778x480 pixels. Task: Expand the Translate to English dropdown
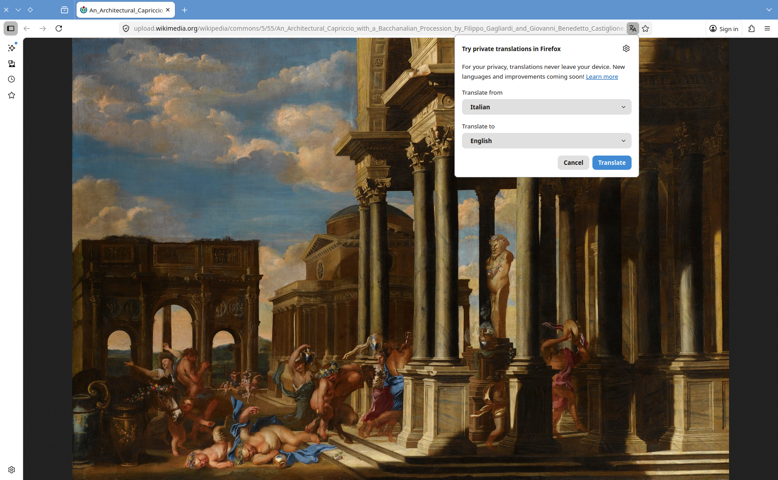(547, 141)
